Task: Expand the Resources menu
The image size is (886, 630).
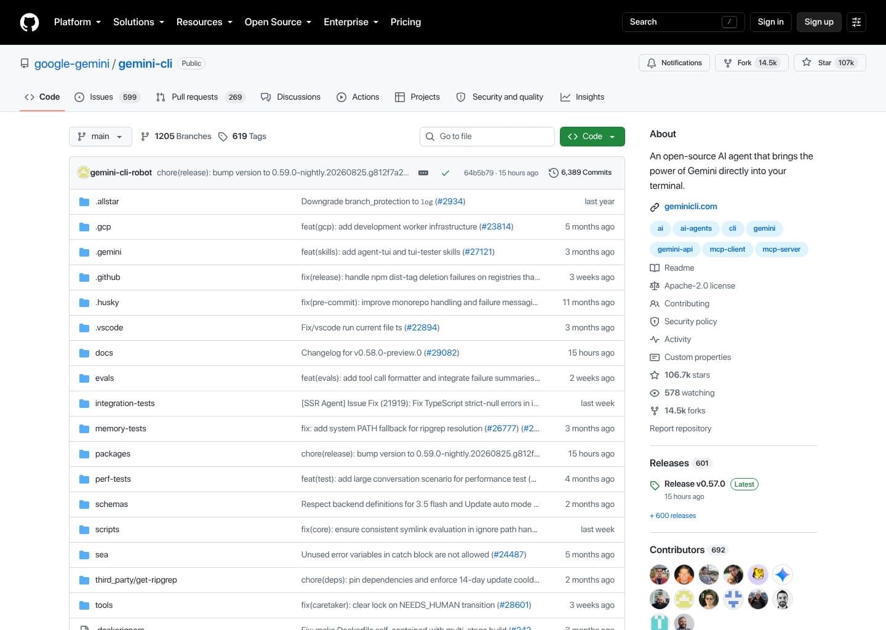Action: click(204, 22)
